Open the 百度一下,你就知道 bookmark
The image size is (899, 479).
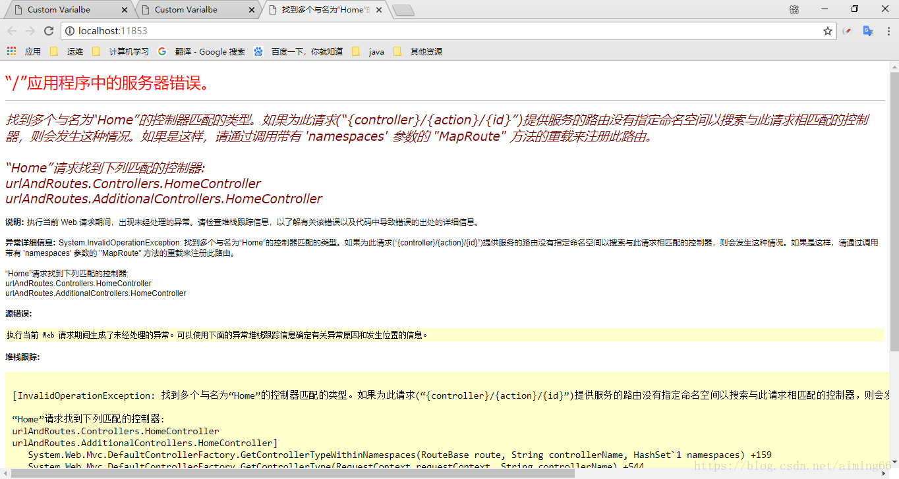coord(299,51)
